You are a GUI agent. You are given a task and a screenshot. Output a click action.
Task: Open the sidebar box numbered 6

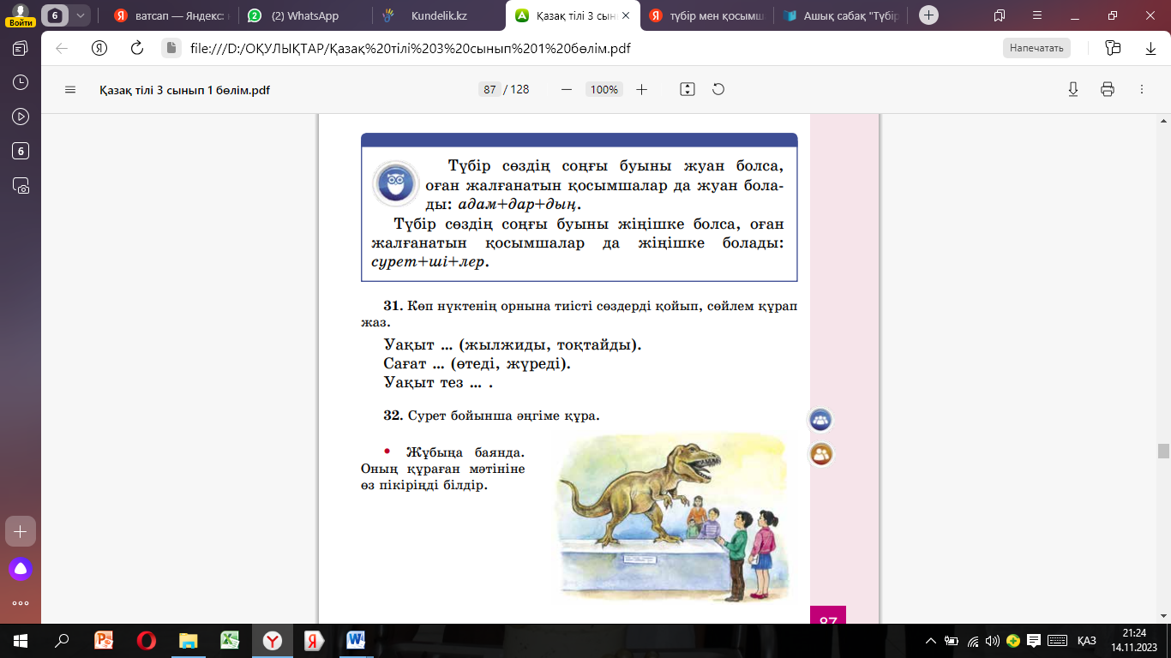21,152
